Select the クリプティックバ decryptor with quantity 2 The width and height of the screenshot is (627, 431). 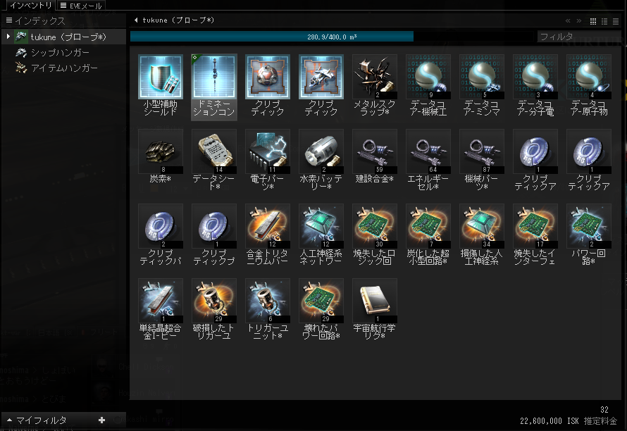(161, 226)
